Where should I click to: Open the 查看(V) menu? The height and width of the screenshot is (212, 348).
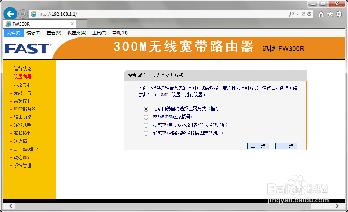tap(54, 33)
